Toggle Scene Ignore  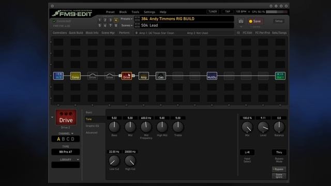coord(279,176)
